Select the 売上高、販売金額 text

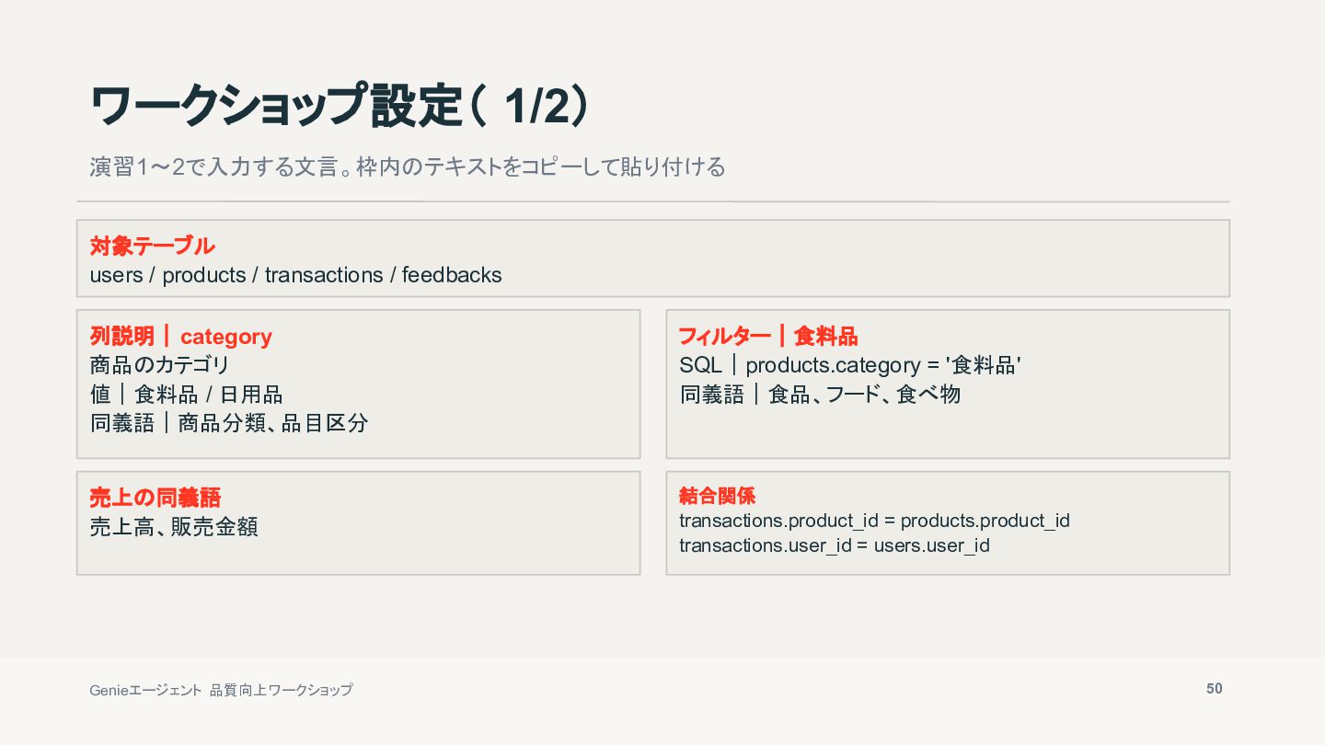pos(173,527)
